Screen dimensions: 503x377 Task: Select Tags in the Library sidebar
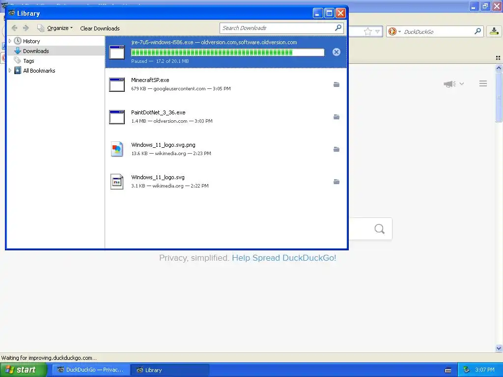tap(28, 60)
